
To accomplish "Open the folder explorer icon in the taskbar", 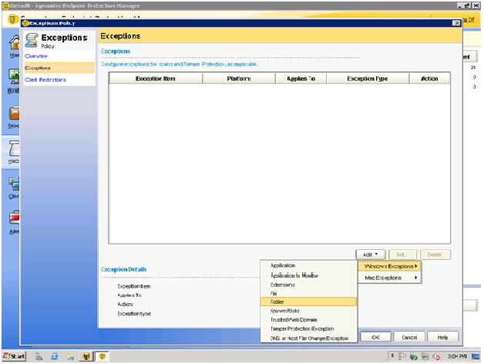I will point(70,356).
